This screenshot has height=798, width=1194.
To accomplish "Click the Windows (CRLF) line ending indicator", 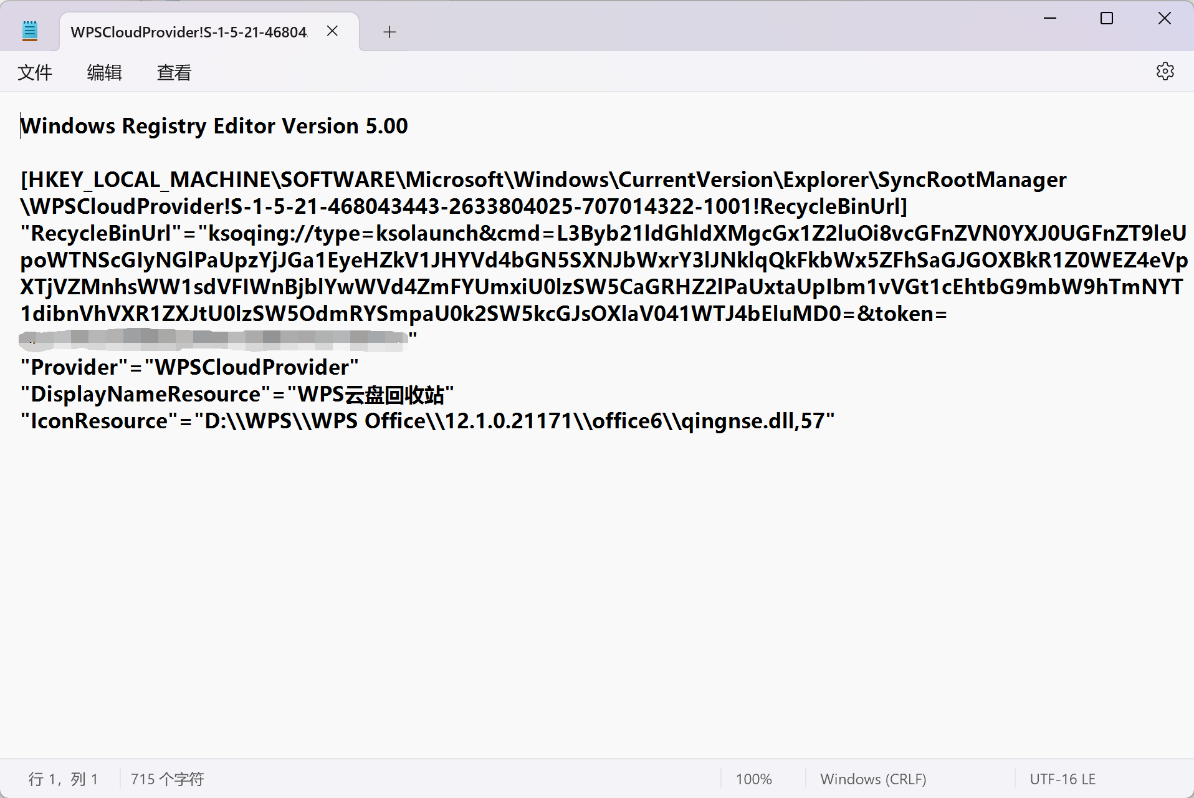I will pos(873,779).
